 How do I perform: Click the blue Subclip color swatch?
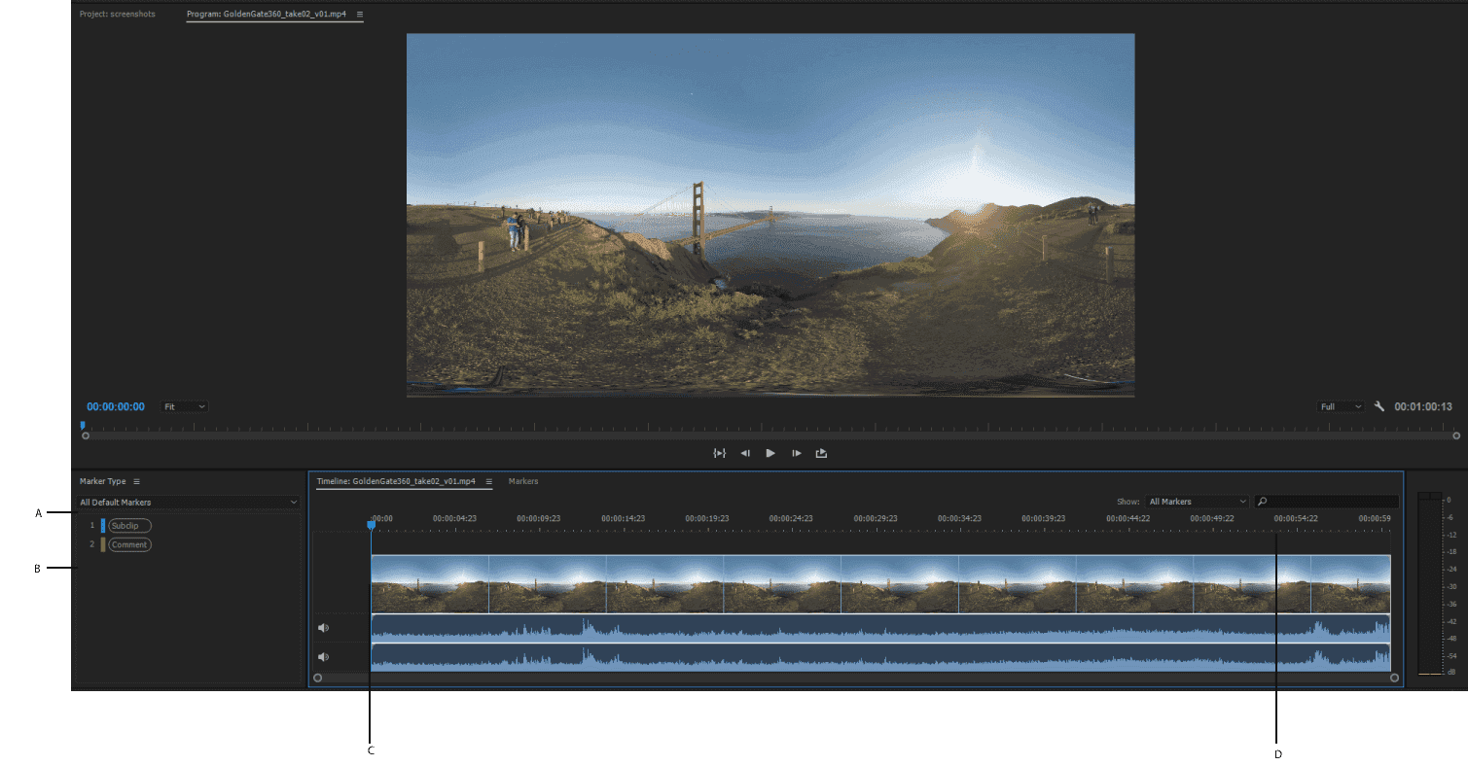click(x=103, y=526)
